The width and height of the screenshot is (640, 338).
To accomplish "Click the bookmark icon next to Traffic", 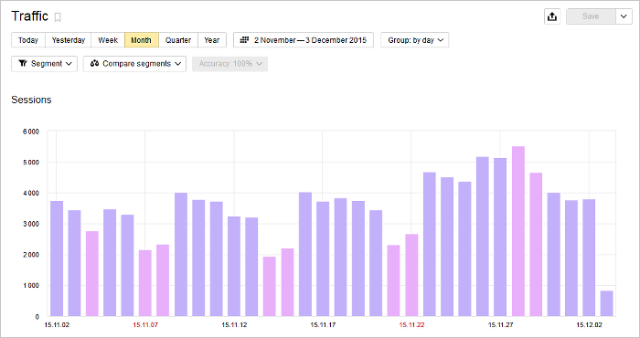I will click(x=58, y=17).
